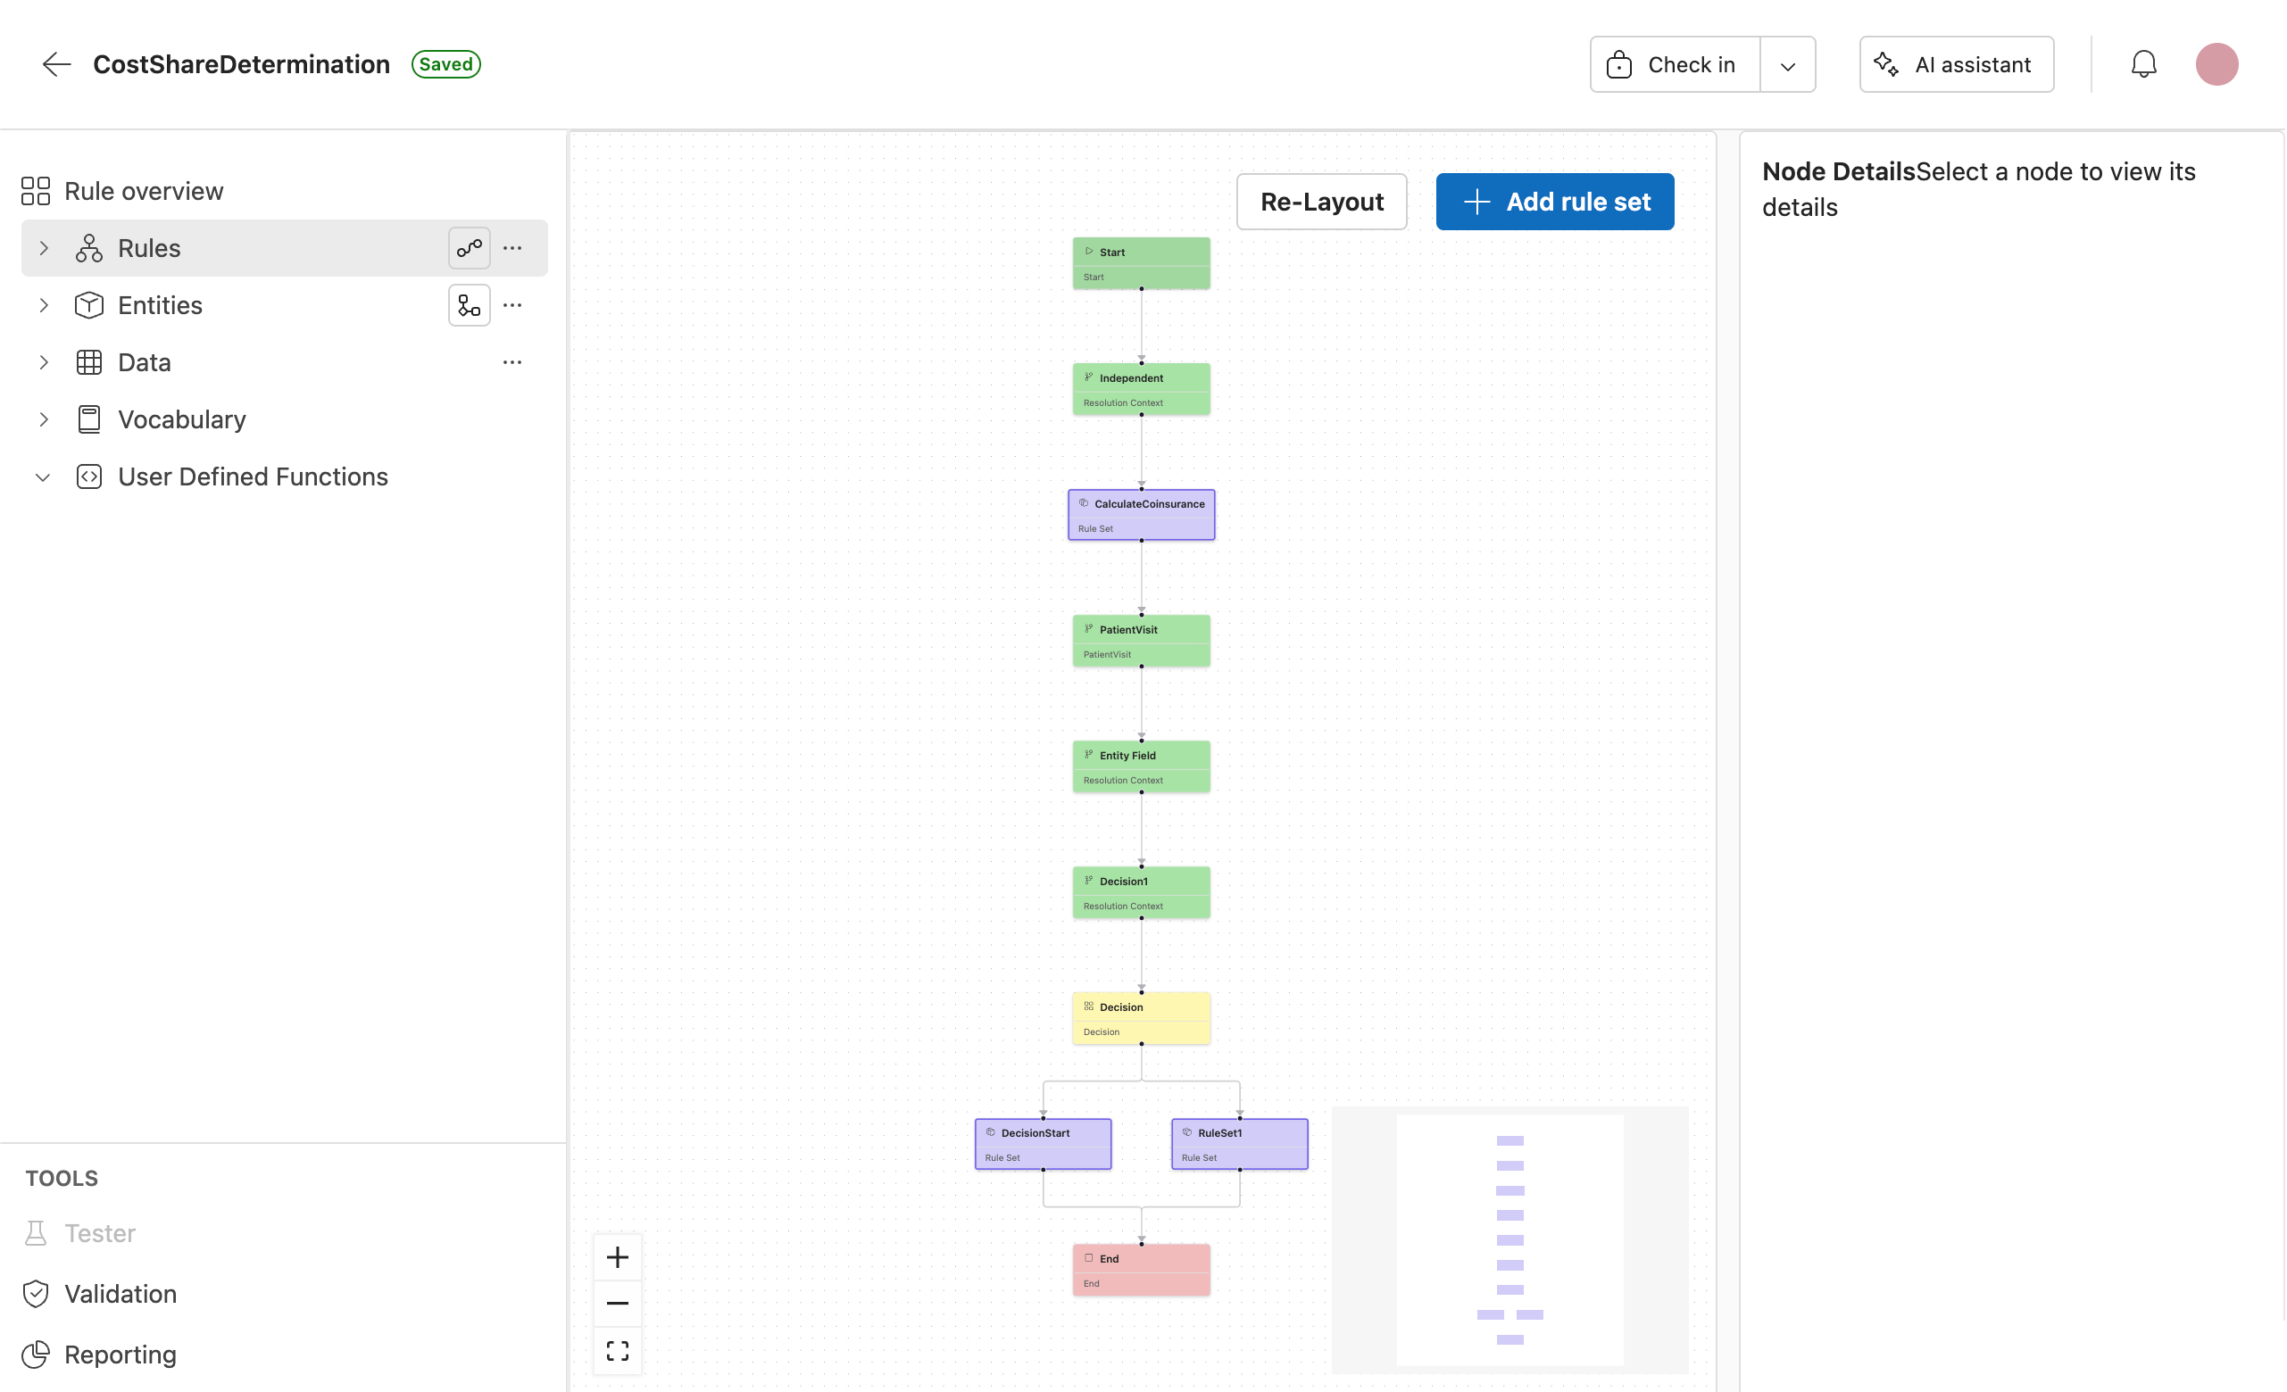Open the Validation shield icon

36,1293
